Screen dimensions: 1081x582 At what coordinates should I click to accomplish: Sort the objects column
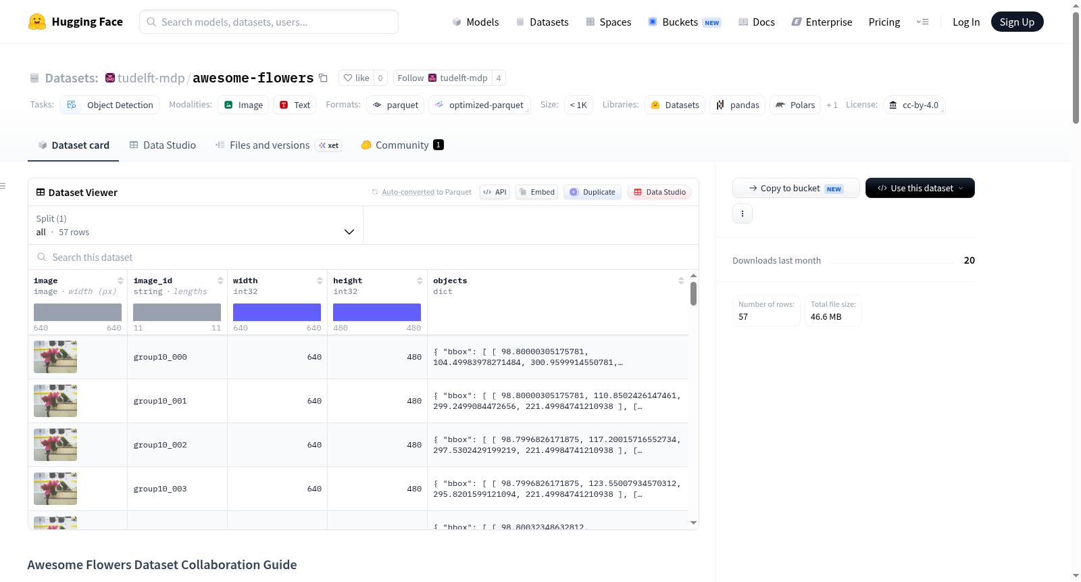(x=681, y=281)
